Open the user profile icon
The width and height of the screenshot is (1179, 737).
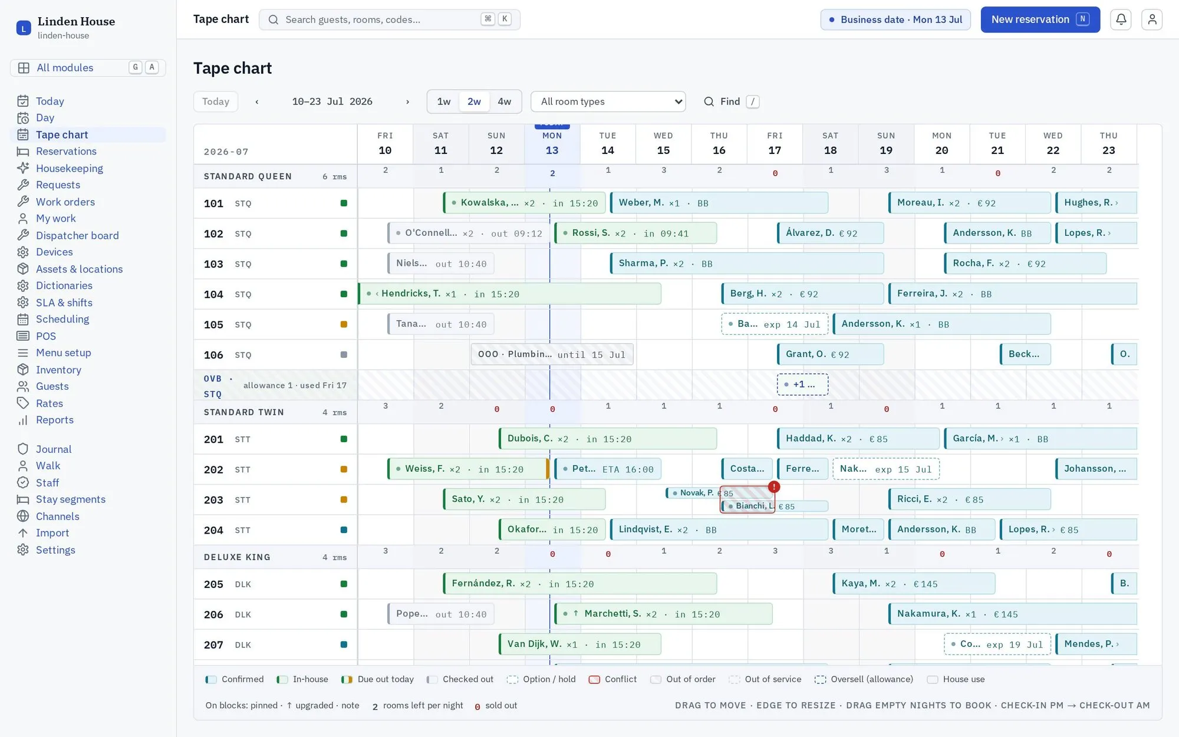[x=1152, y=19]
